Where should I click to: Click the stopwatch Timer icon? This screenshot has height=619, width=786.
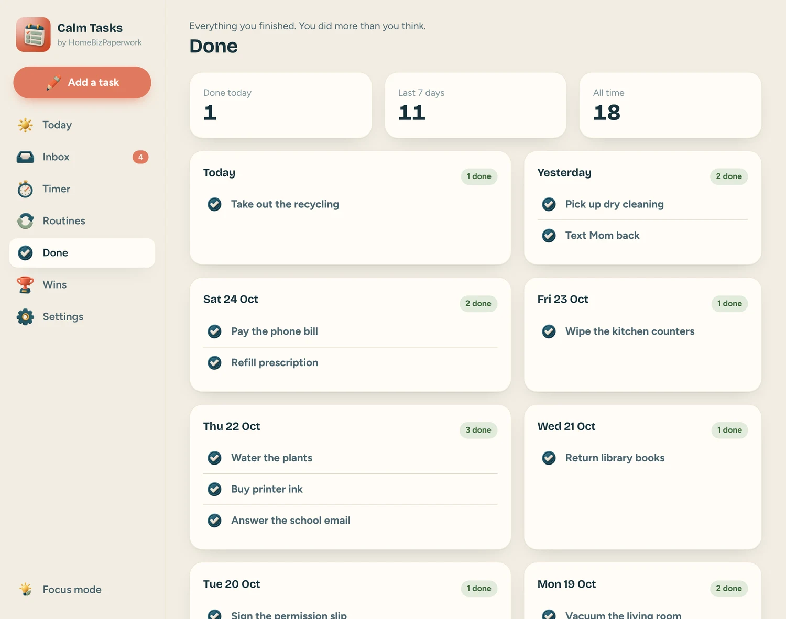point(25,189)
